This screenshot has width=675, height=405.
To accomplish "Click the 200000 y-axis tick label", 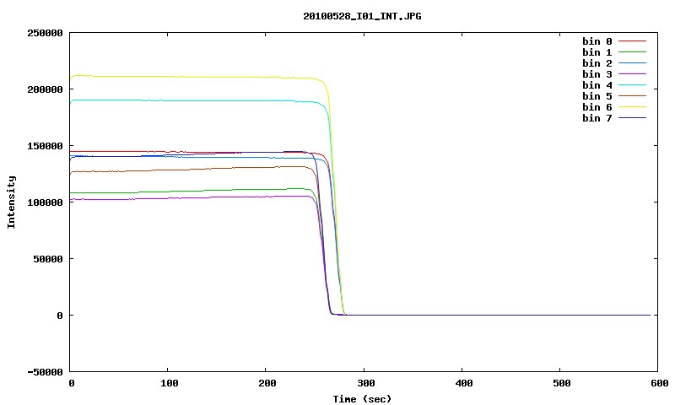I will [x=45, y=89].
